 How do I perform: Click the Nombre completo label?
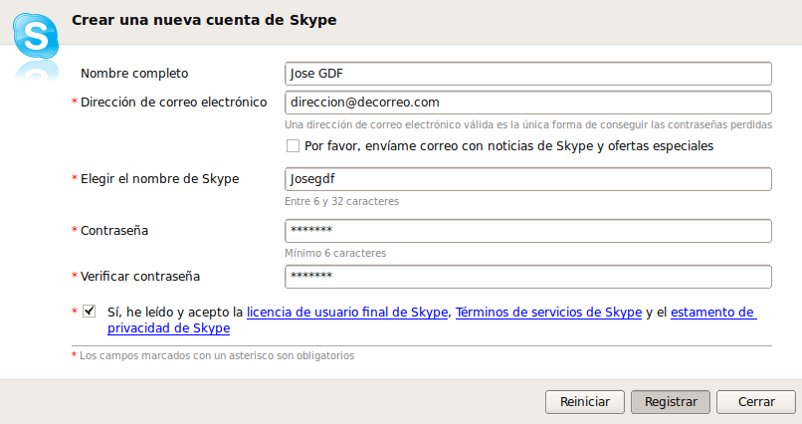click(134, 74)
